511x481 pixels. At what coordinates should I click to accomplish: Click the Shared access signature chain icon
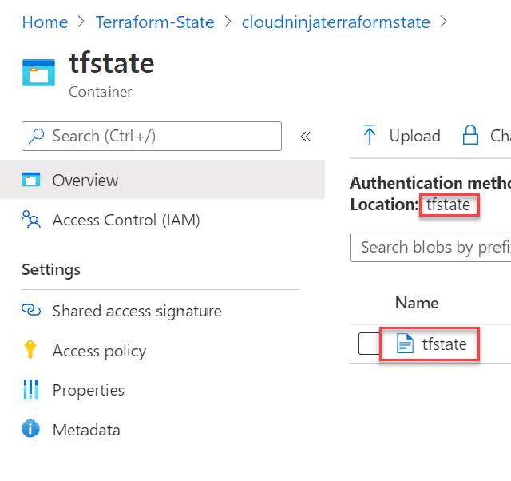(x=31, y=311)
